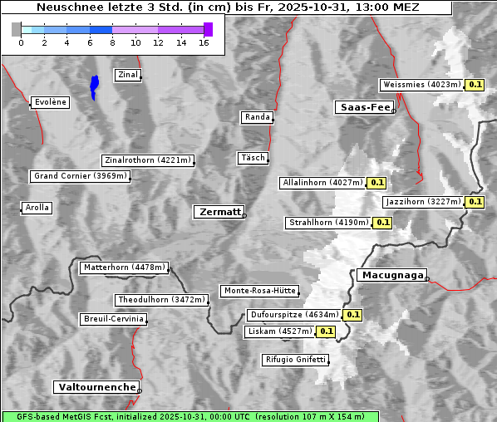Select the Saas-Fee location label
The height and width of the screenshot is (422, 497).
pos(365,107)
